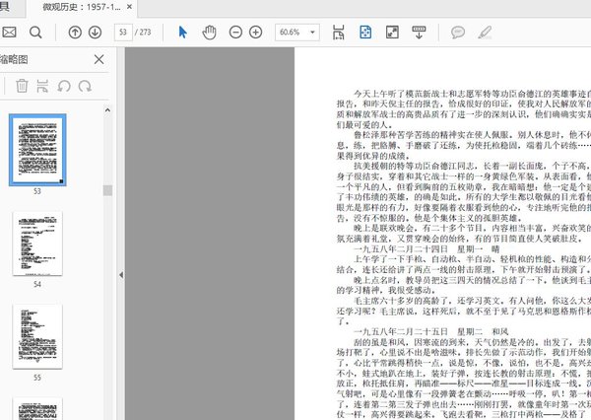The image size is (591, 420).
Task: Switch to the 微观历史 document tab
Action: [x=82, y=7]
